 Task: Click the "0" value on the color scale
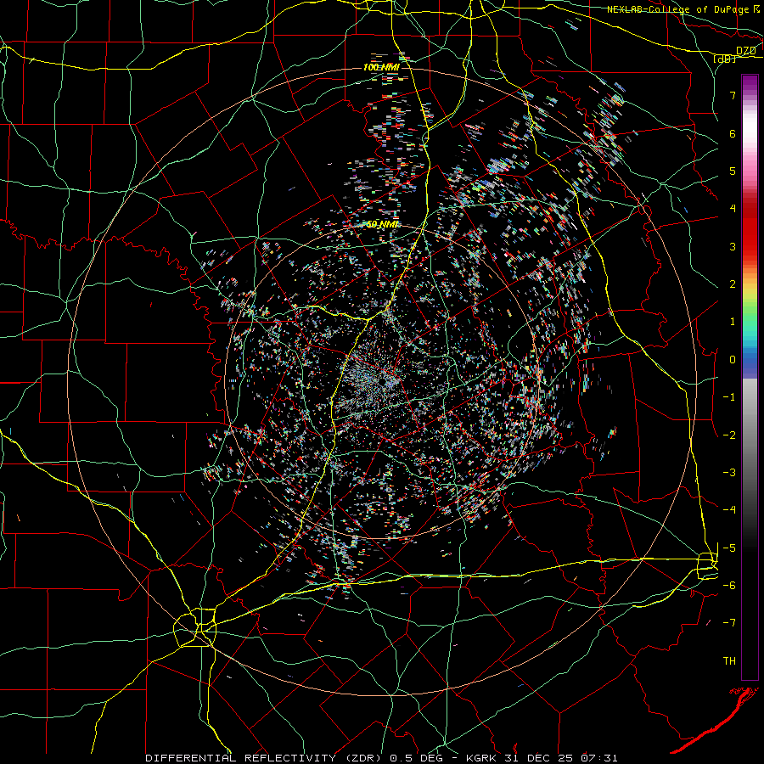tap(733, 360)
